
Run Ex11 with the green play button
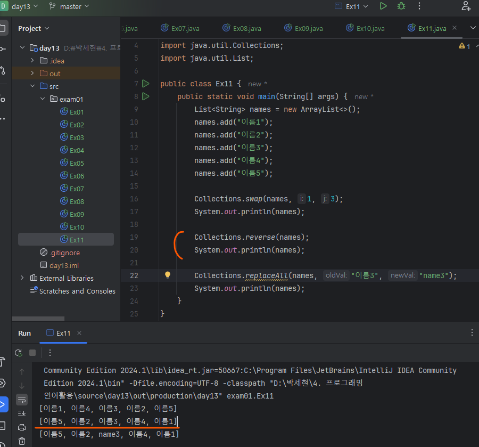[x=383, y=6]
